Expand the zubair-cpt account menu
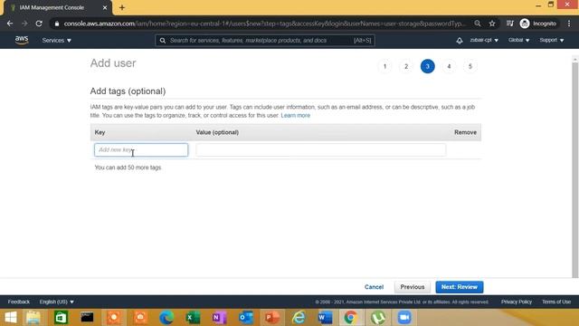This screenshot has height=326, width=579. tap(484, 40)
